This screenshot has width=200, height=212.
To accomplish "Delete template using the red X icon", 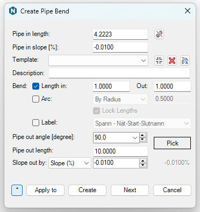I will coord(172,61).
